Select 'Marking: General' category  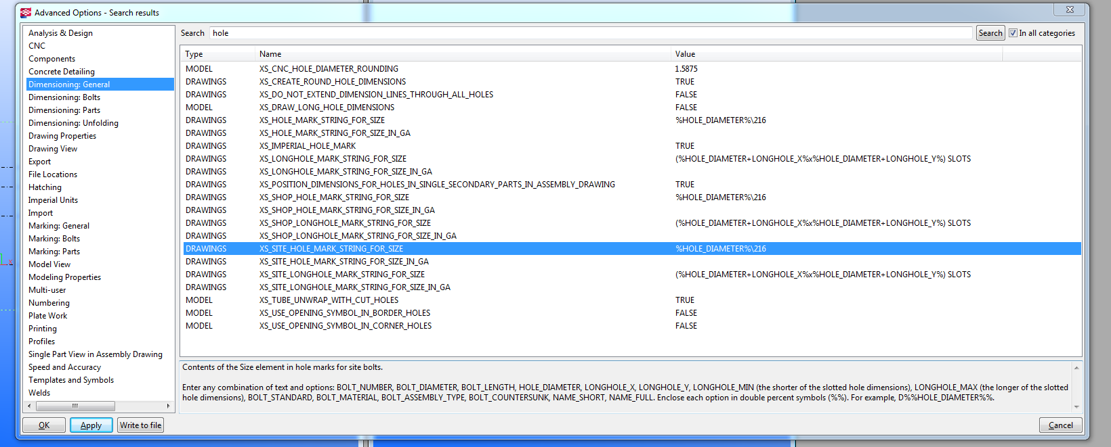[x=59, y=226]
